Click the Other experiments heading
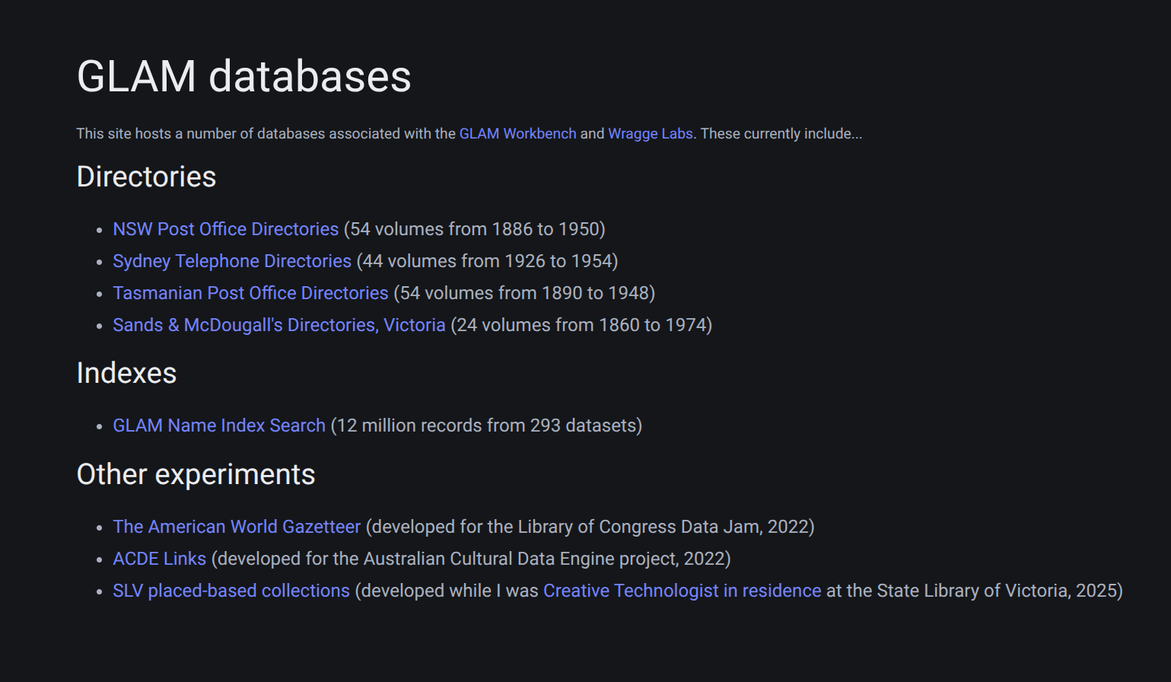1171x682 pixels. [x=196, y=474]
